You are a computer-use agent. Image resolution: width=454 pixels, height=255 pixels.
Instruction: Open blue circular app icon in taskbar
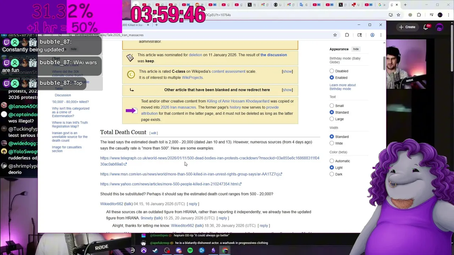(x=202, y=250)
